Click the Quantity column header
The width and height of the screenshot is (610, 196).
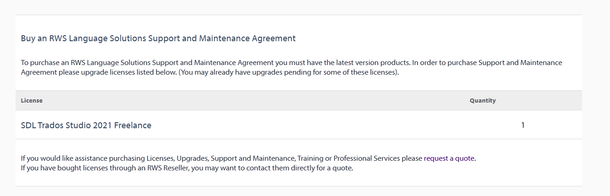click(483, 100)
